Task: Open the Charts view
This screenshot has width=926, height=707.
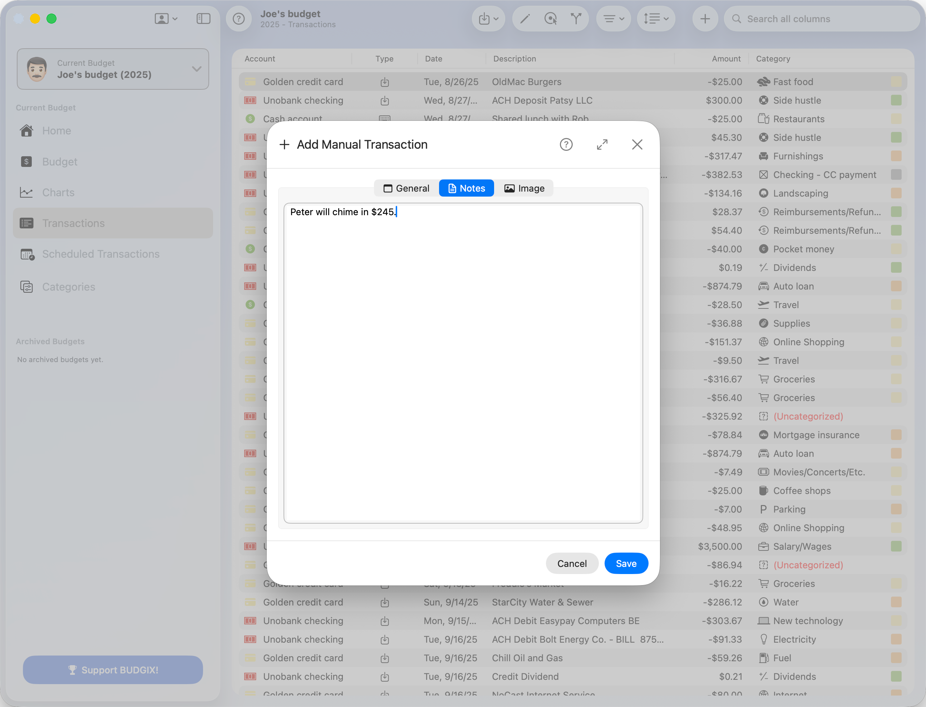Action: coord(58,192)
